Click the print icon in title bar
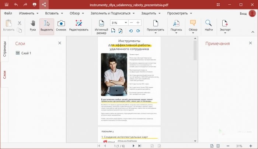Screen dimensions: 258x149 [x=35, y=5]
